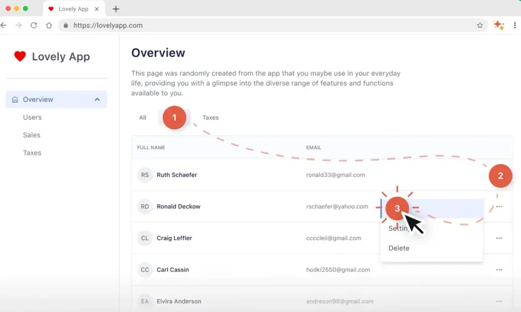Open row options for Craig Leffler

click(499, 238)
